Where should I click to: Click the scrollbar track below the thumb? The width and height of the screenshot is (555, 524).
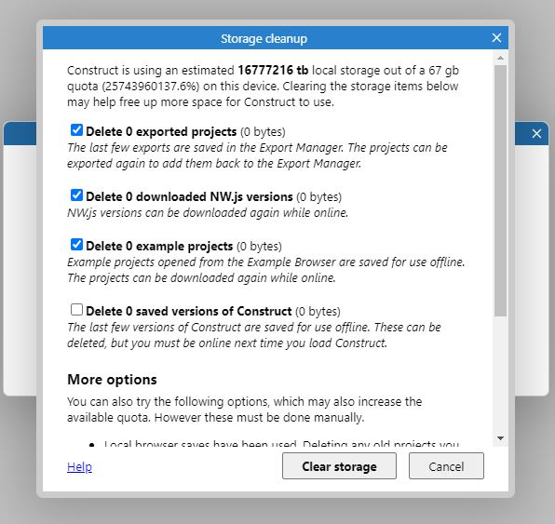click(x=500, y=374)
